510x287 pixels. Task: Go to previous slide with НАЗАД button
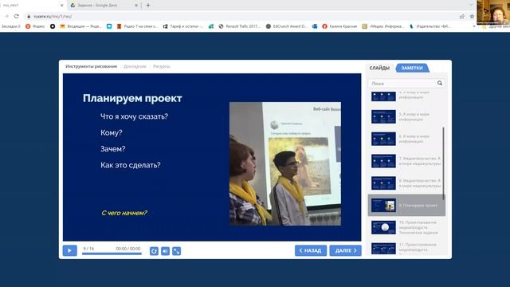[x=311, y=250]
